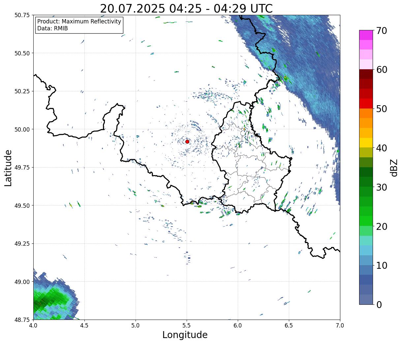Screen dimensions: 402x343
Task: Click the Longitude axis label
Action: coord(185,335)
